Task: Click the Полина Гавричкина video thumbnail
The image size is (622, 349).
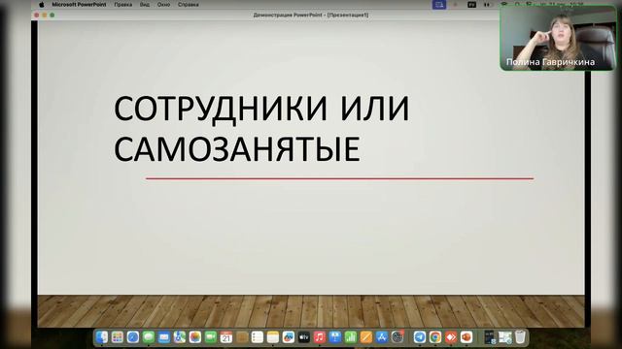Action: coord(558,39)
